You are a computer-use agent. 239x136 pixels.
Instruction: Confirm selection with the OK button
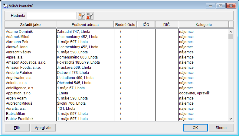tap(195, 128)
